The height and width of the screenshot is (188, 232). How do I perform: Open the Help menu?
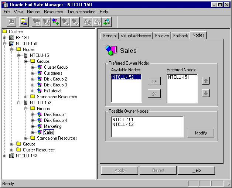[104, 12]
